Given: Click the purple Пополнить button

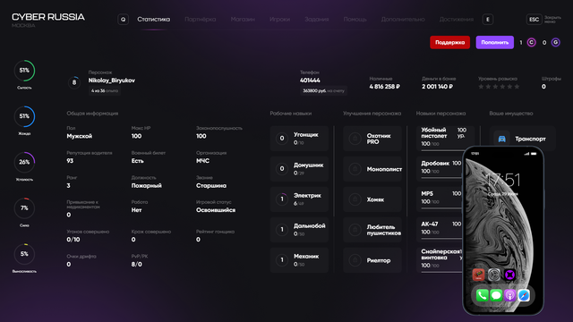Looking at the screenshot, I should pyautogui.click(x=495, y=42).
